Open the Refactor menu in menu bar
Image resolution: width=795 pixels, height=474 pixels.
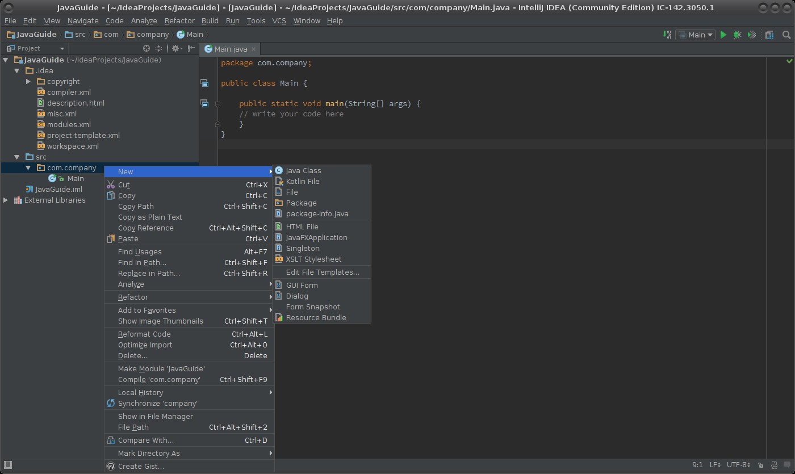(x=179, y=20)
